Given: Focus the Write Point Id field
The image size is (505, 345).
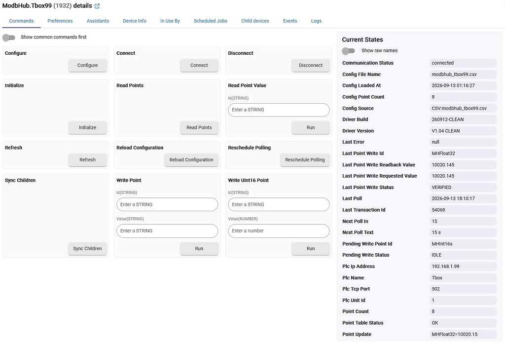Looking at the screenshot, I should [167, 204].
